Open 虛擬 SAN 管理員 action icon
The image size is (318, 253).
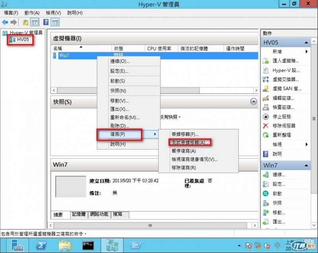pyautogui.click(x=266, y=89)
